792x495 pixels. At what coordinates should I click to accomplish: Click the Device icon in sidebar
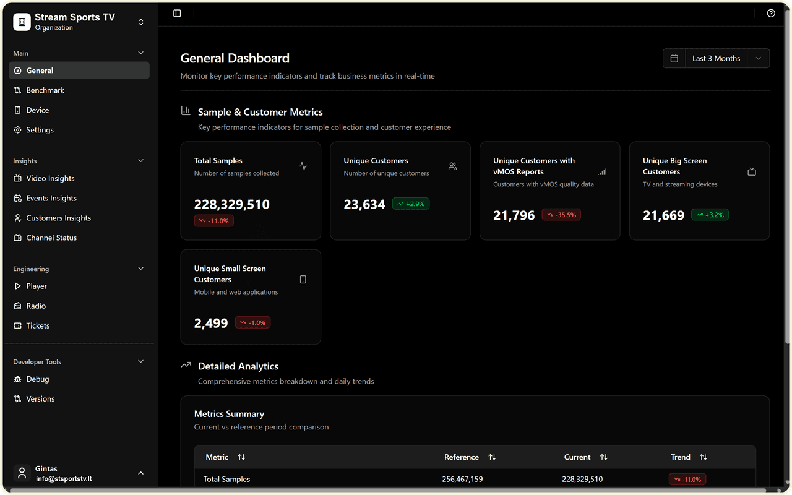(x=18, y=110)
